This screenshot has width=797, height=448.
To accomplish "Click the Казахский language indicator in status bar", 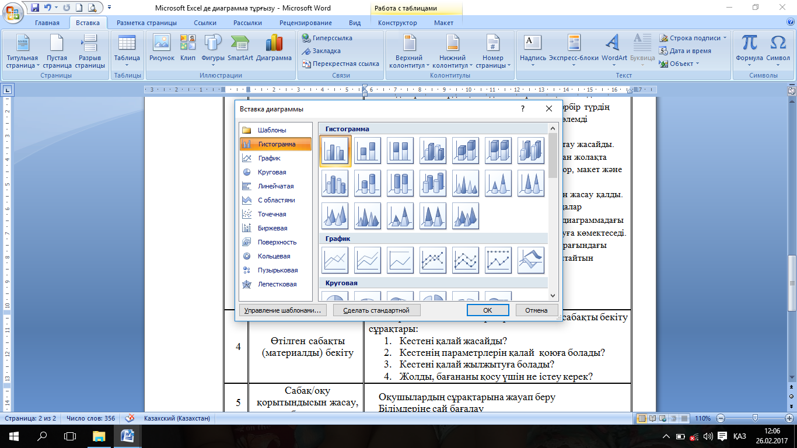I will coord(177,418).
